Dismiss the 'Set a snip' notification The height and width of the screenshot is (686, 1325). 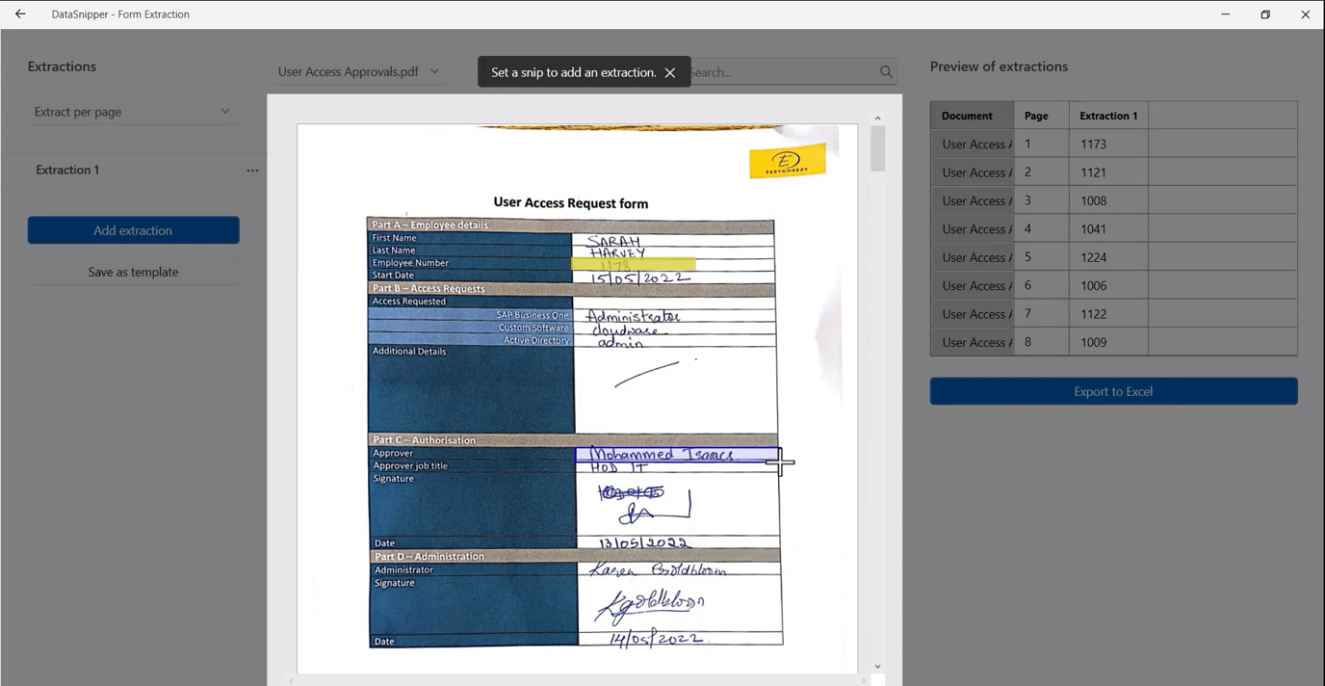(670, 70)
